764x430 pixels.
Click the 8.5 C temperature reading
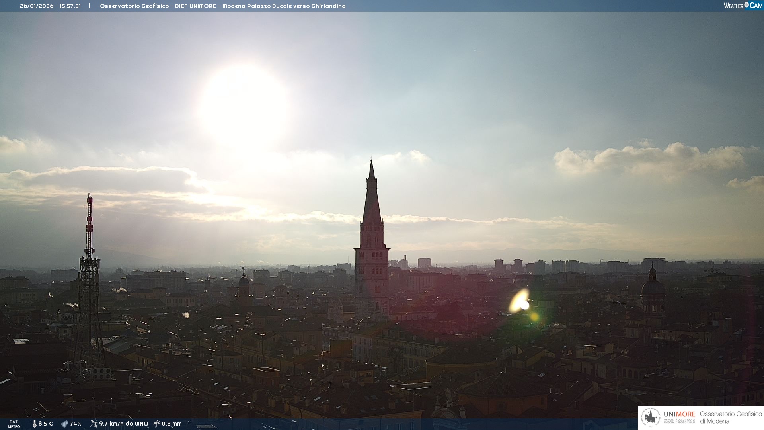click(x=46, y=424)
